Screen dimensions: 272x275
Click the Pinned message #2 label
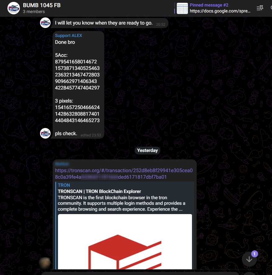point(209,5)
